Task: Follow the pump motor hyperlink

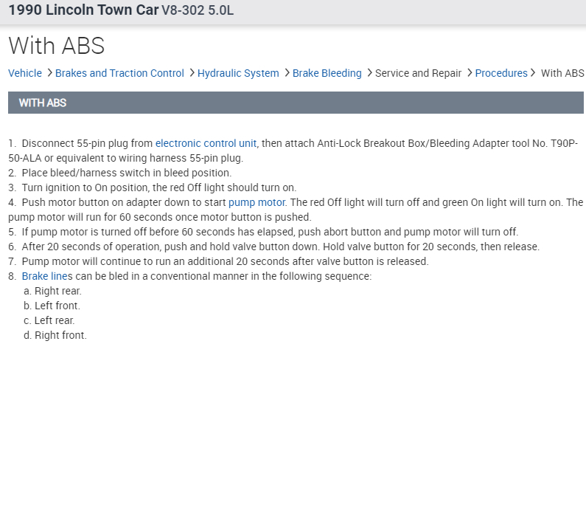Action: tap(257, 202)
